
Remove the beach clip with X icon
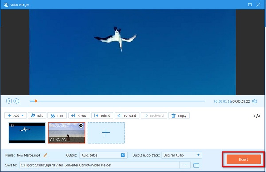point(81,126)
